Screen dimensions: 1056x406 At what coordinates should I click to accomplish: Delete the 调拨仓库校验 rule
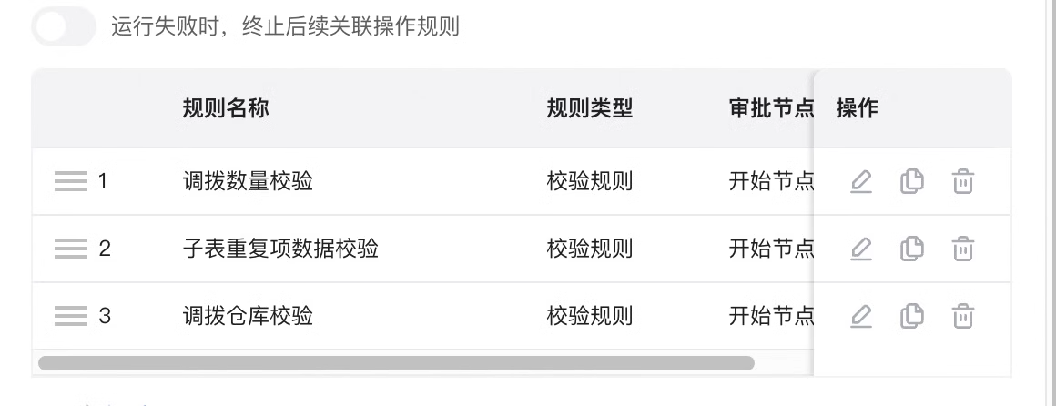963,316
